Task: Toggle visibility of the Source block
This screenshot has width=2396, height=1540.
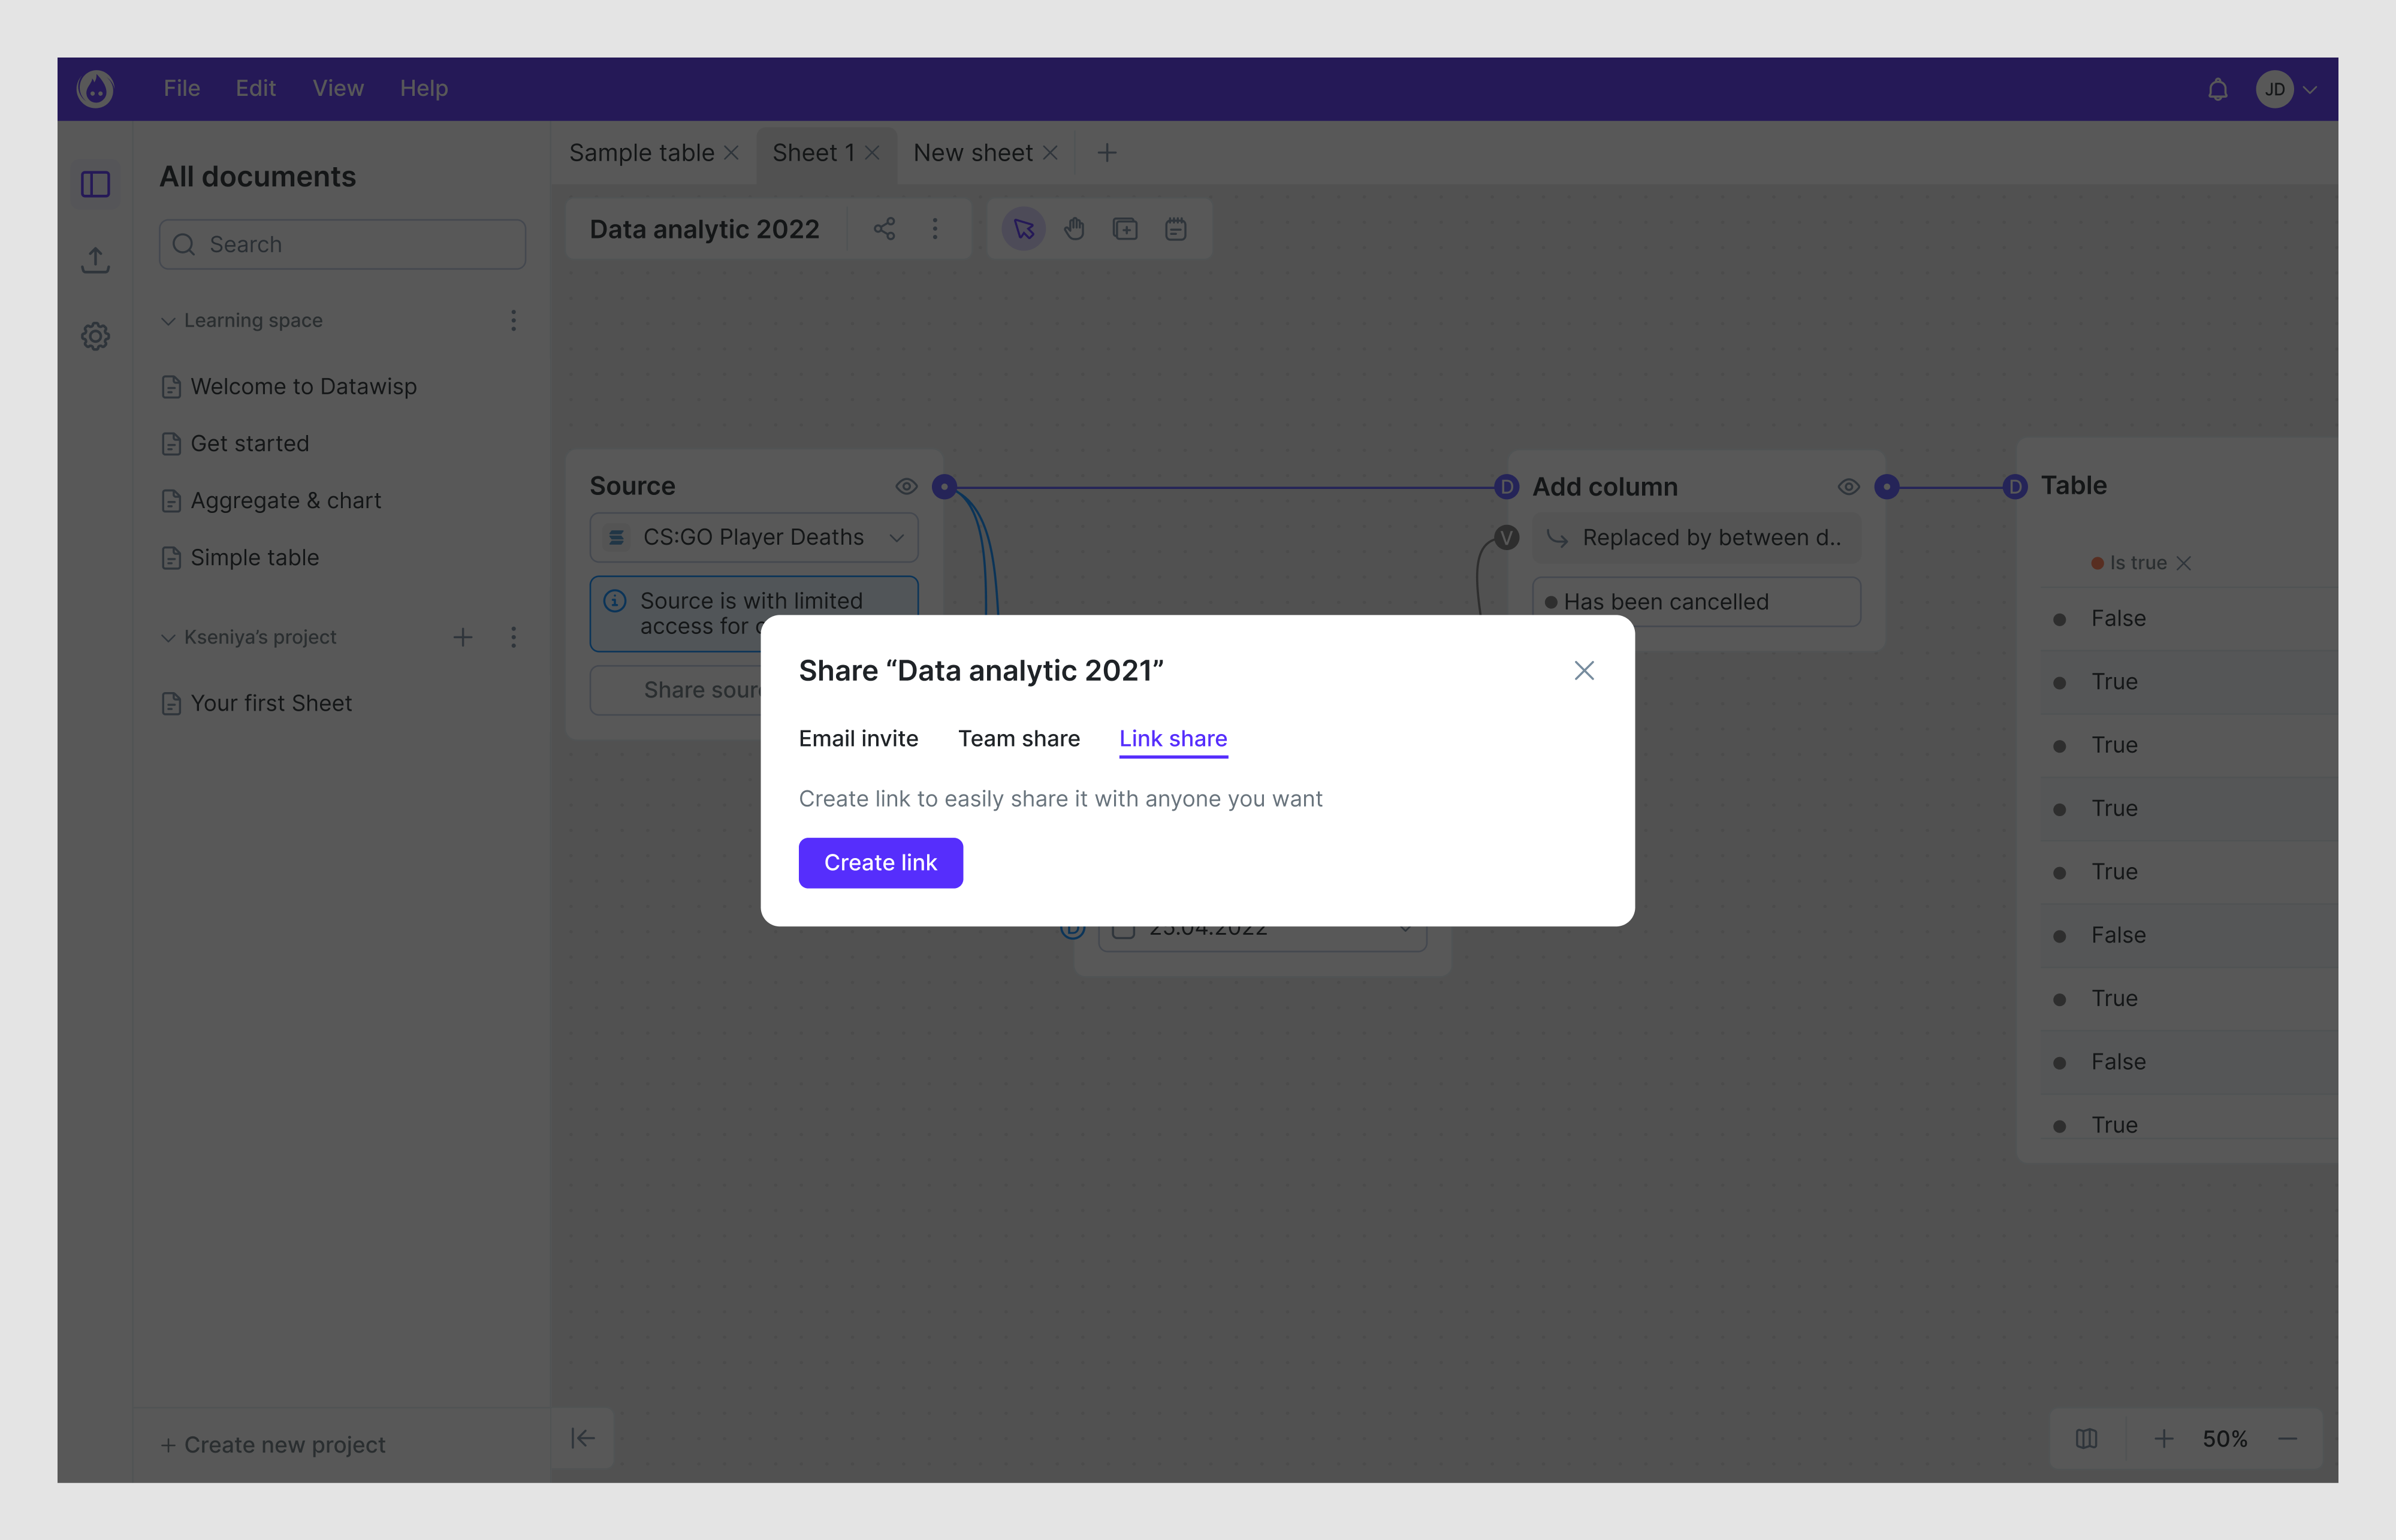Action: click(x=906, y=486)
